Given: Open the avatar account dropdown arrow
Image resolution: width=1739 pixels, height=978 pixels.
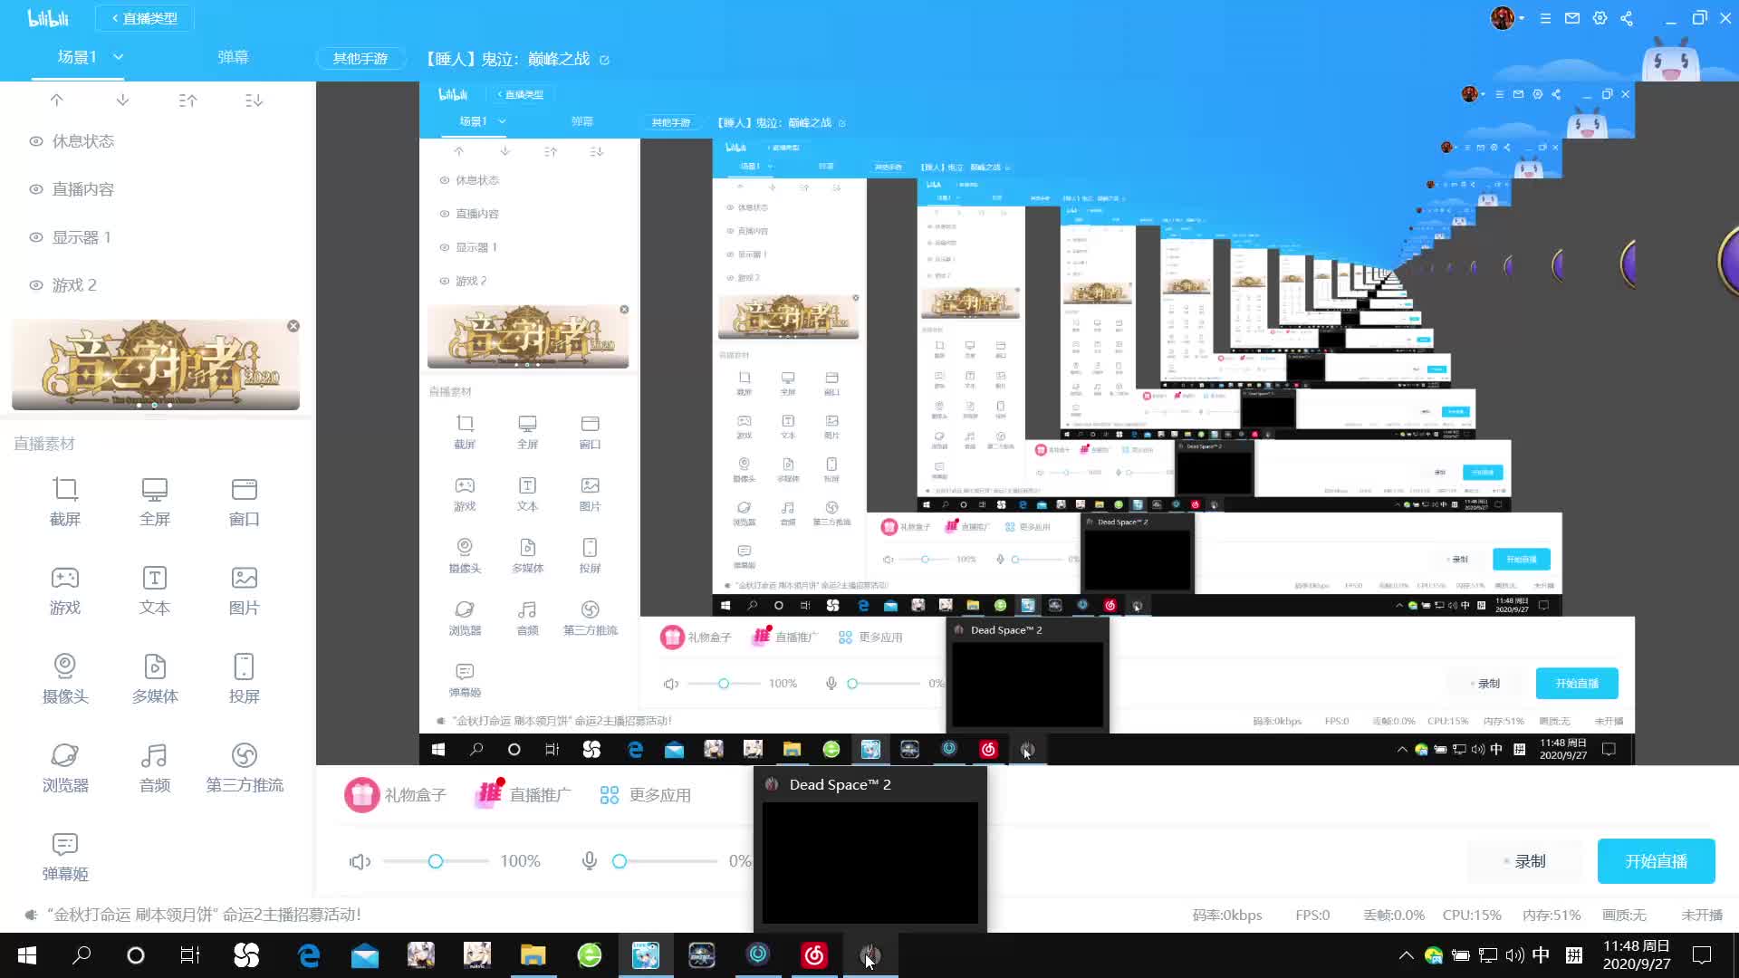Looking at the screenshot, I should click(1522, 18).
